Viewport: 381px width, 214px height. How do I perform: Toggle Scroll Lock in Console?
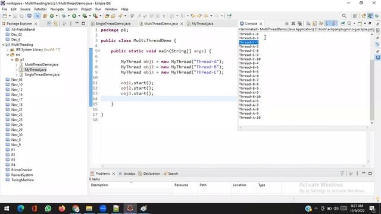point(315,24)
